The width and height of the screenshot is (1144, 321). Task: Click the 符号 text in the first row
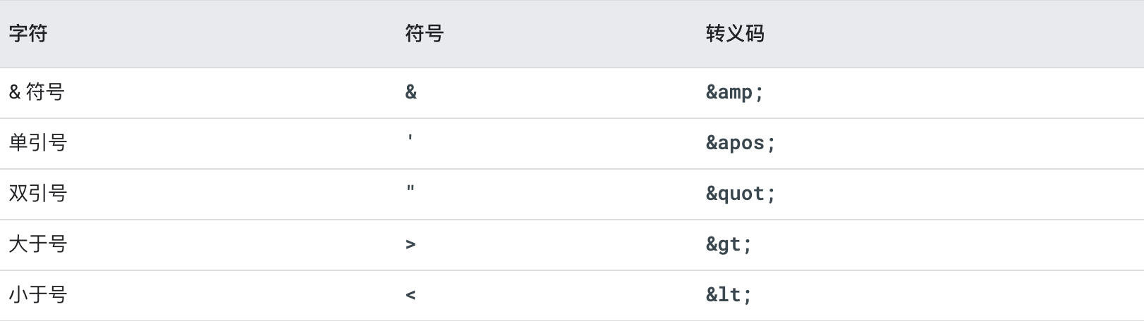pyautogui.click(x=45, y=92)
